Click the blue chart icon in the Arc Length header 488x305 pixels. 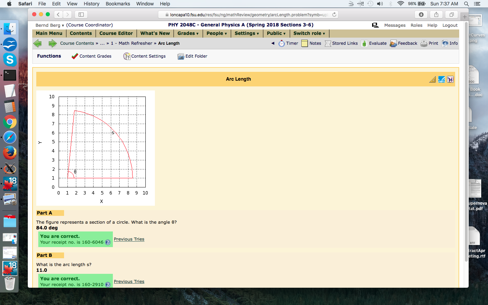pos(442,79)
